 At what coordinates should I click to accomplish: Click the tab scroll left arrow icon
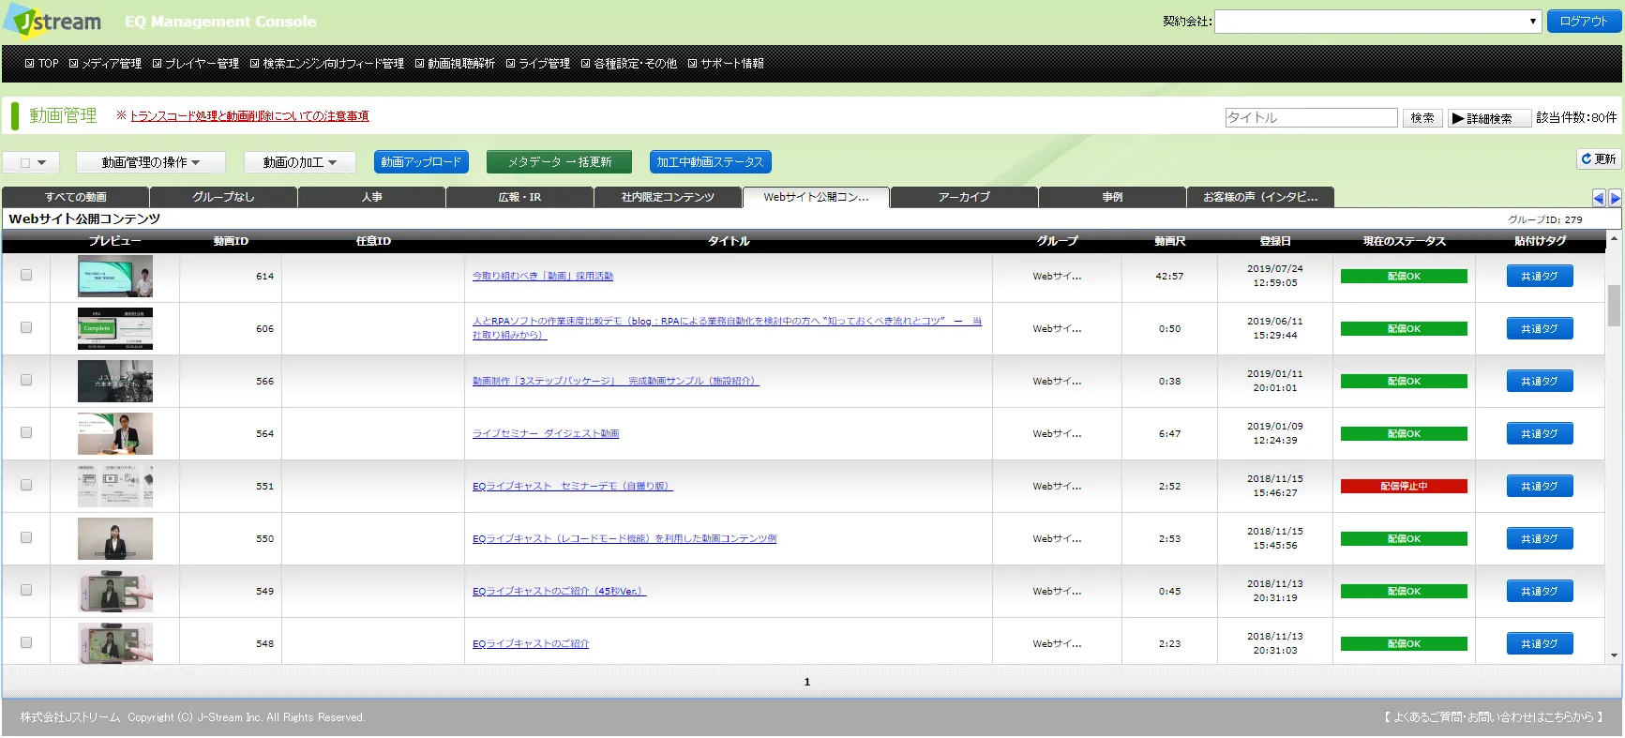[x=1599, y=198]
